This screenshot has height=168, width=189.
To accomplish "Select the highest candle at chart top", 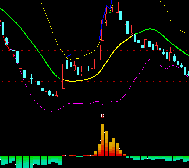I will tap(117, 7).
